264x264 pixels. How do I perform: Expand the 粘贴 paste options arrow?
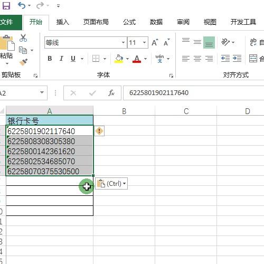[7, 63]
